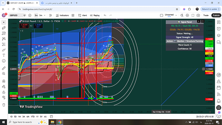
Task: Select the YTD date range
Action: tap(33, 117)
